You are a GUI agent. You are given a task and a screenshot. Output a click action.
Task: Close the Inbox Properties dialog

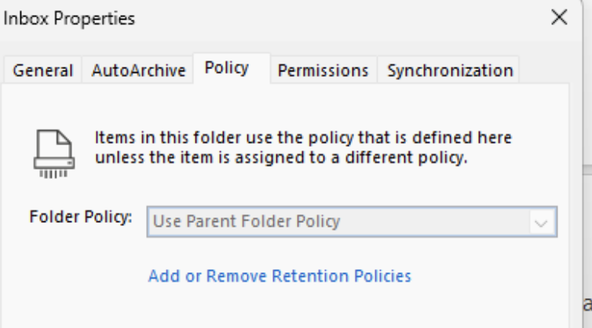point(559,18)
